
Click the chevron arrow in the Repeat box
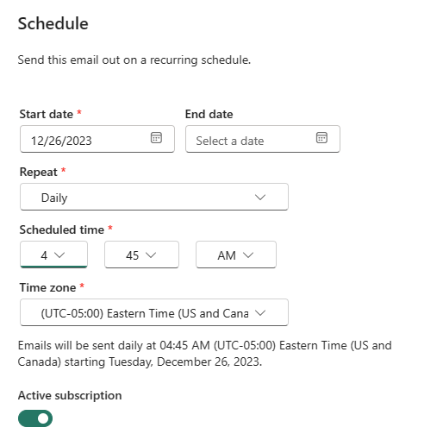(x=260, y=198)
